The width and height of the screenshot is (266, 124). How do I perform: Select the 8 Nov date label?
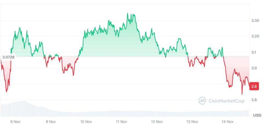(15, 122)
